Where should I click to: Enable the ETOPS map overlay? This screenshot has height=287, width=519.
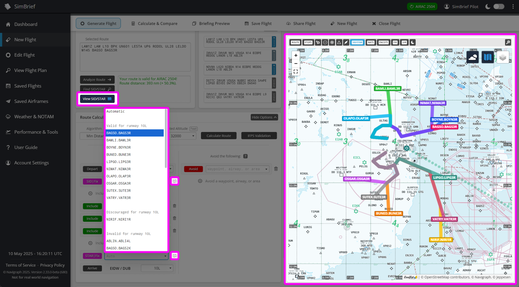pos(308,42)
